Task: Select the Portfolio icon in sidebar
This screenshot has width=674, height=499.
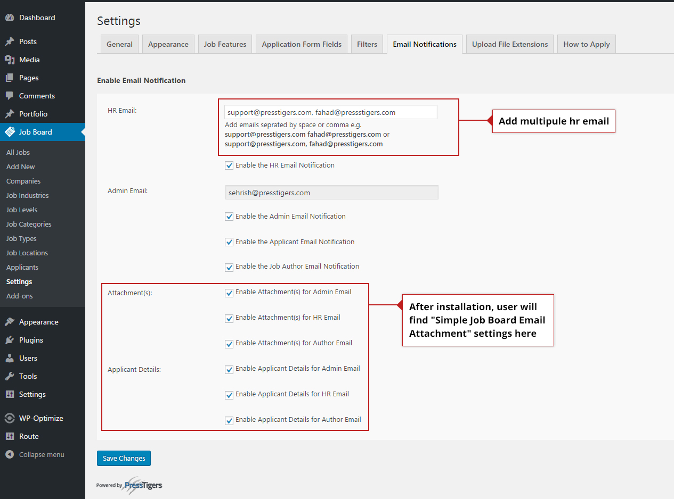Action: click(10, 113)
